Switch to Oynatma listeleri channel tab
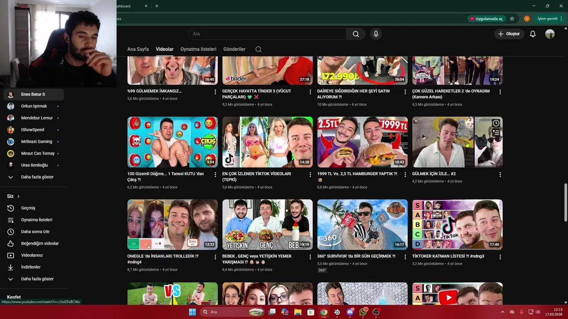 (x=198, y=49)
